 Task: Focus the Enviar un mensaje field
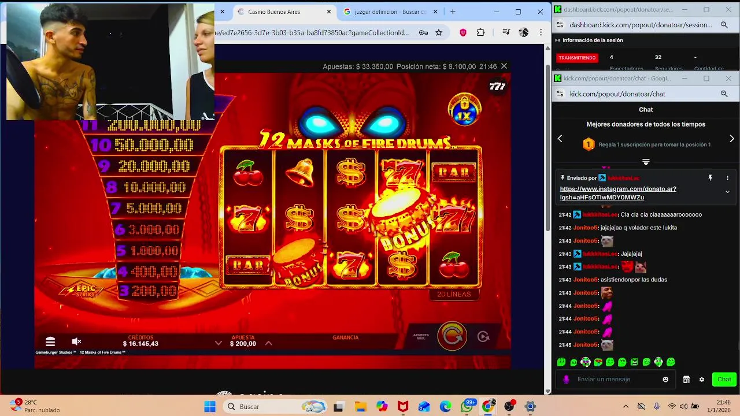point(616,379)
